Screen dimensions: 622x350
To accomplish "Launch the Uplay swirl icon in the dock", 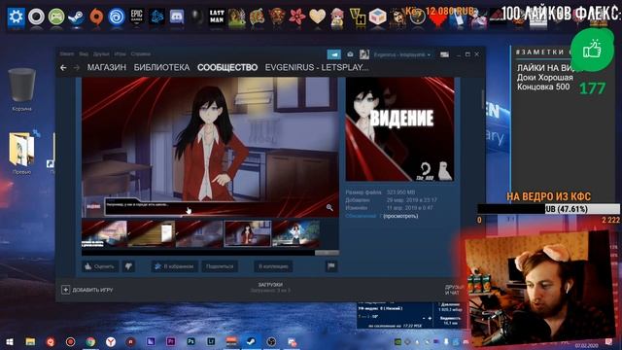I will pyautogui.click(x=117, y=17).
